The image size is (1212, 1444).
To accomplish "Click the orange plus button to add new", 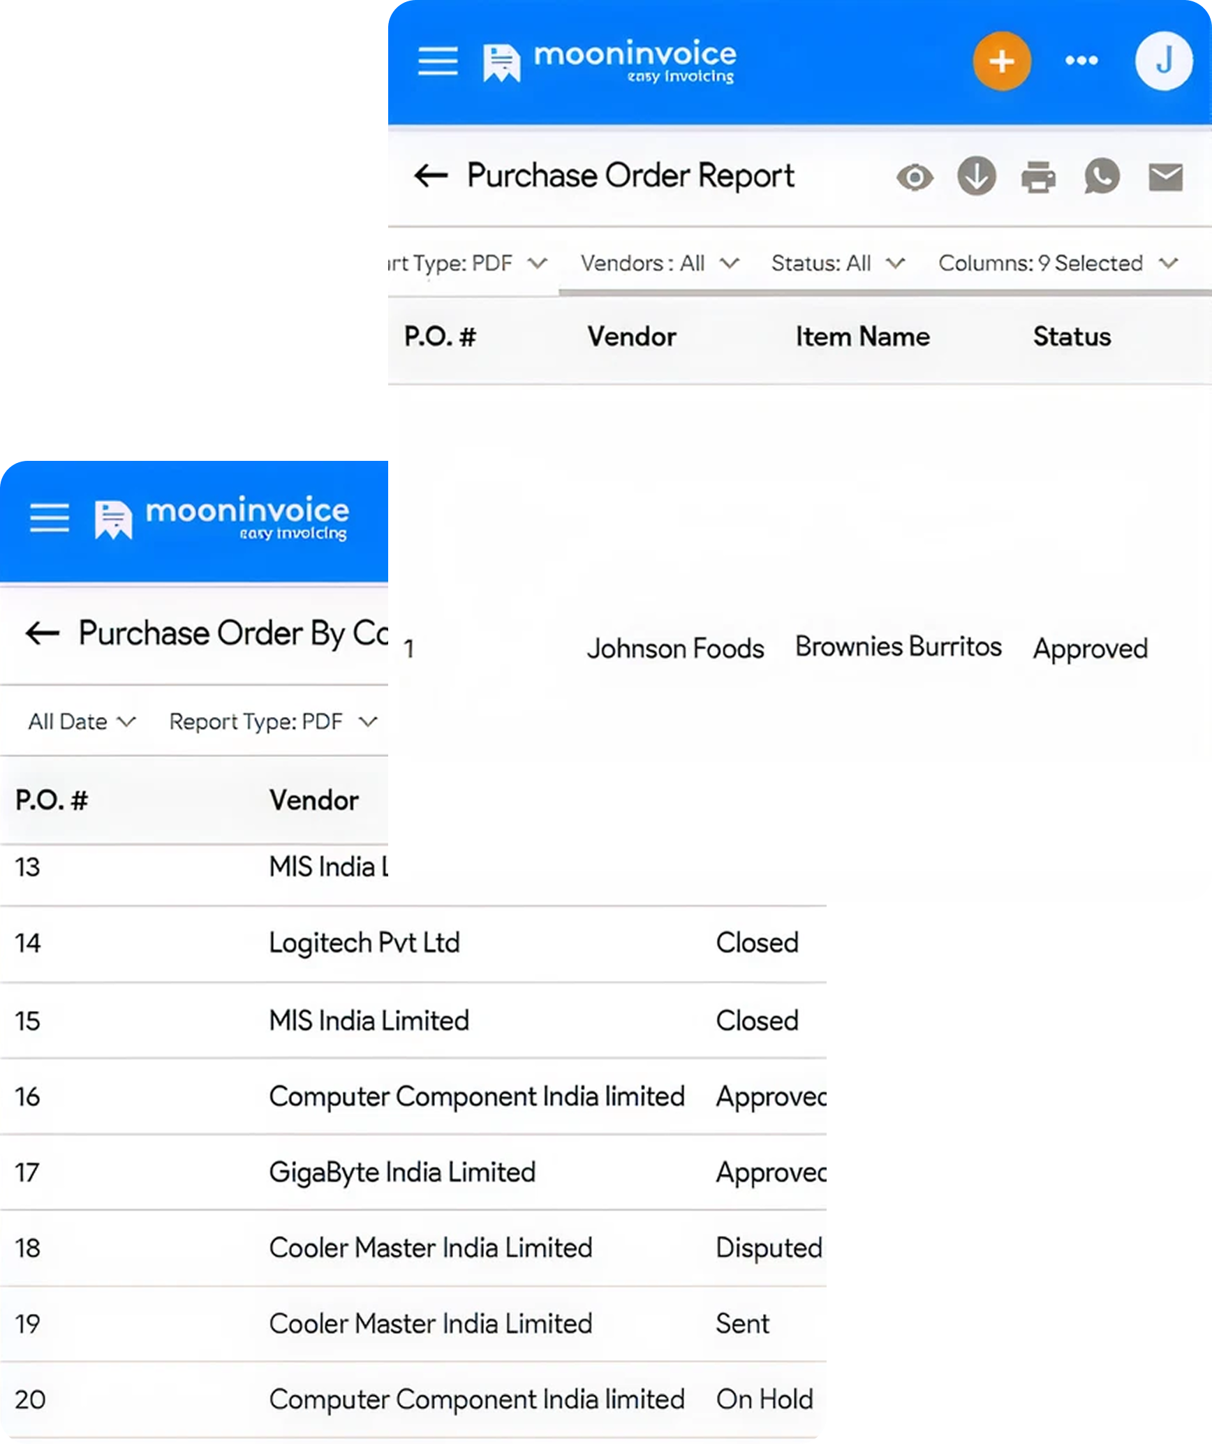I will pyautogui.click(x=1001, y=61).
